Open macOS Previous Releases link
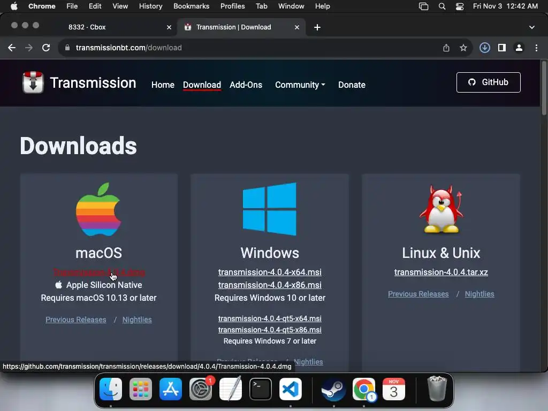The width and height of the screenshot is (548, 411). [76, 320]
